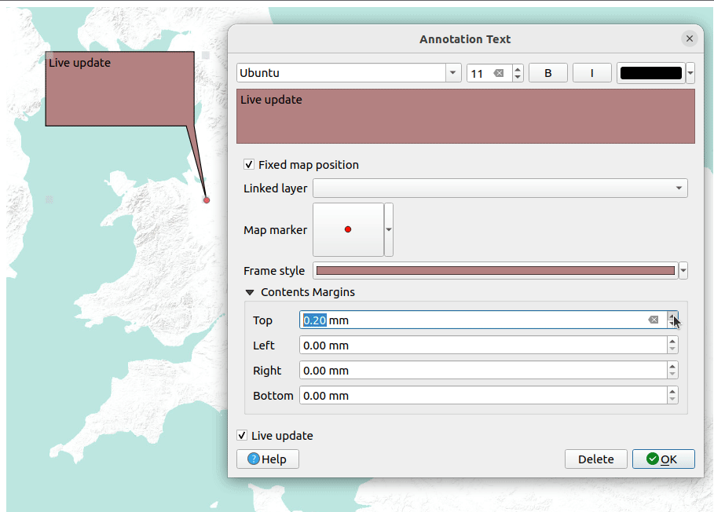The height and width of the screenshot is (512, 714).
Task: Click the annotation text edit area
Action: point(465,116)
